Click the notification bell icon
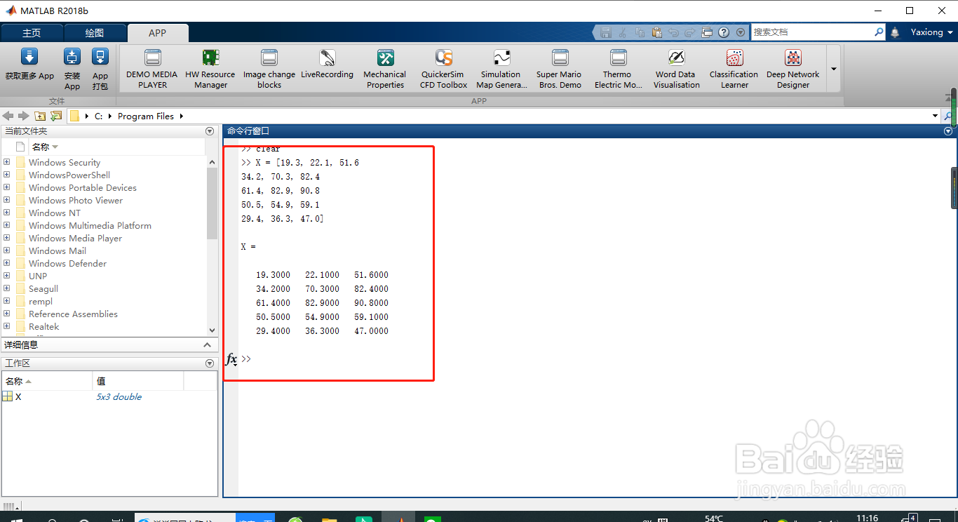 895,32
